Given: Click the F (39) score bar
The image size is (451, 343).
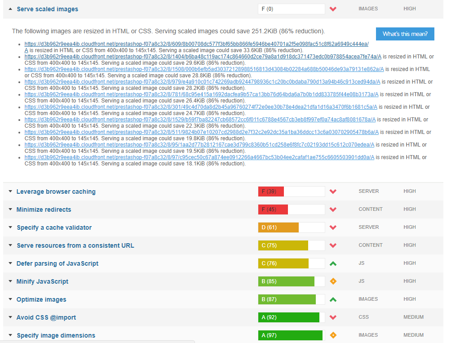Looking at the screenshot, I should tap(292, 192).
